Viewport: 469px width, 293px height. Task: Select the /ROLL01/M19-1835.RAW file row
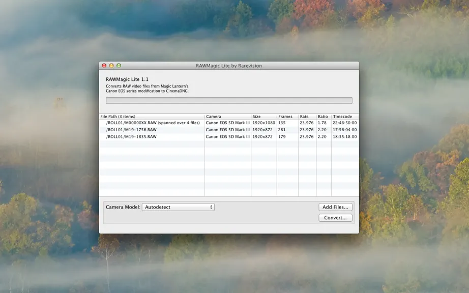[229, 137]
